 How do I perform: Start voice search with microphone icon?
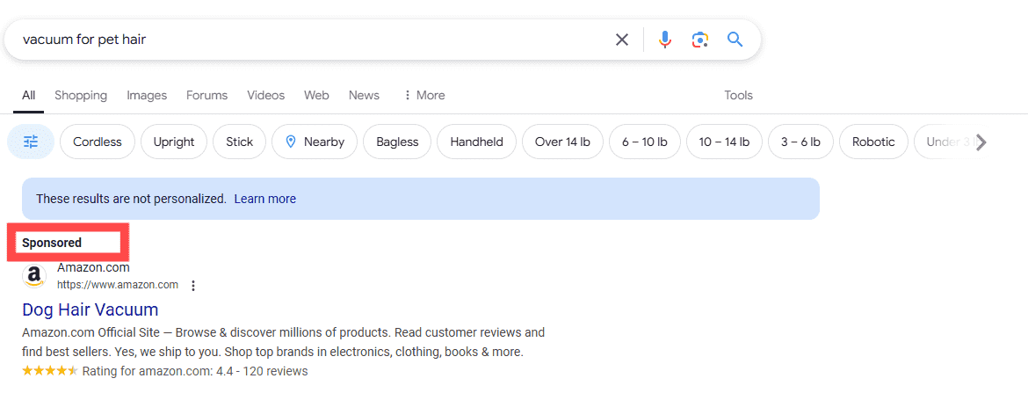tap(665, 40)
